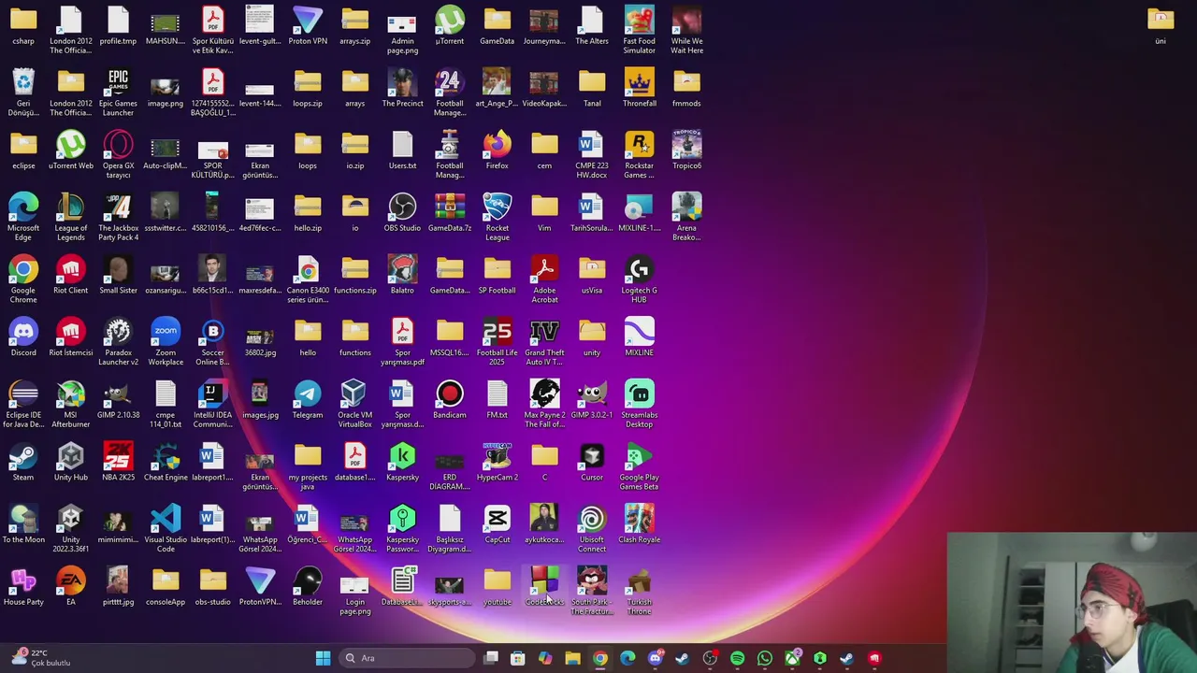
Task: Open Google Play Games Beta shortcut
Action: [x=639, y=466]
